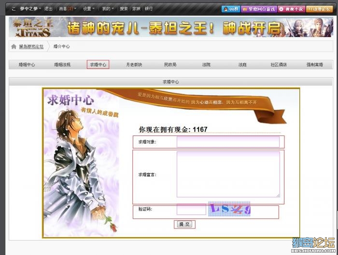Click the 求婚对象 label

click(x=147, y=142)
